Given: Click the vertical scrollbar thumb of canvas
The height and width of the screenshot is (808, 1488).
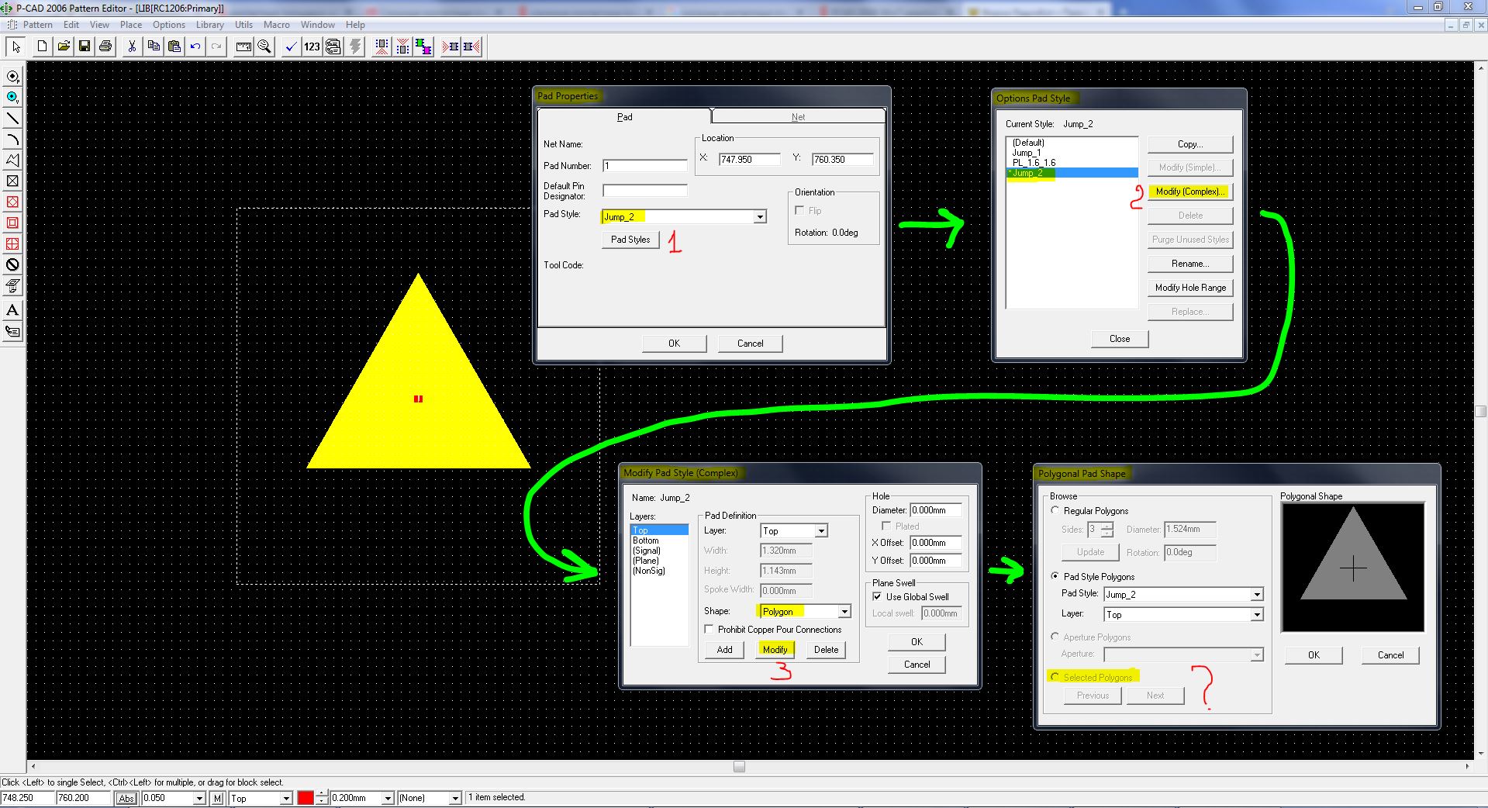Looking at the screenshot, I should pos(1481,412).
